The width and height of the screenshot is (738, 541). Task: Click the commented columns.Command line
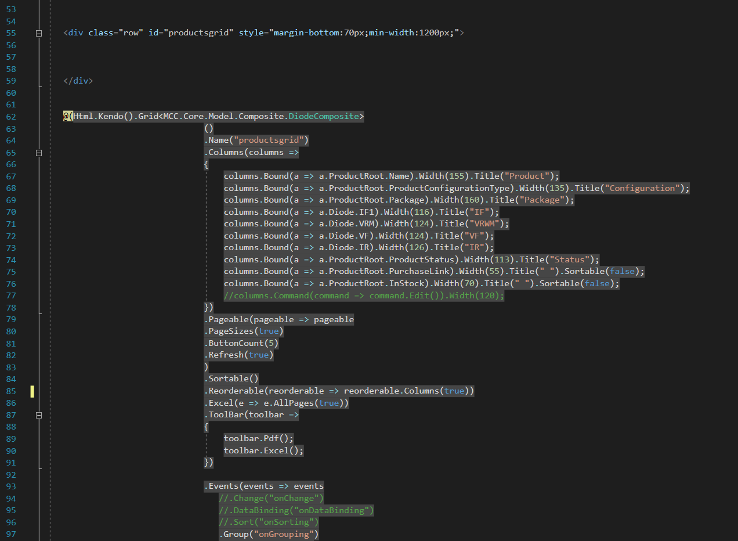pyautogui.click(x=364, y=295)
